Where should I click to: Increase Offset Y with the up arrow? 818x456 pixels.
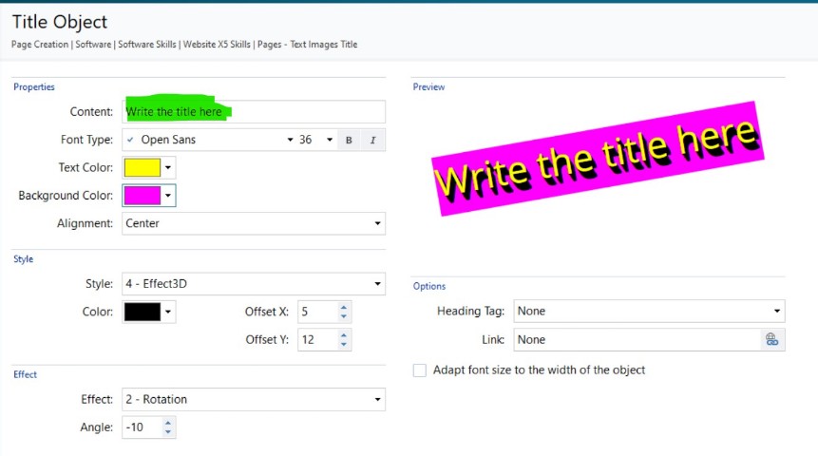343,335
